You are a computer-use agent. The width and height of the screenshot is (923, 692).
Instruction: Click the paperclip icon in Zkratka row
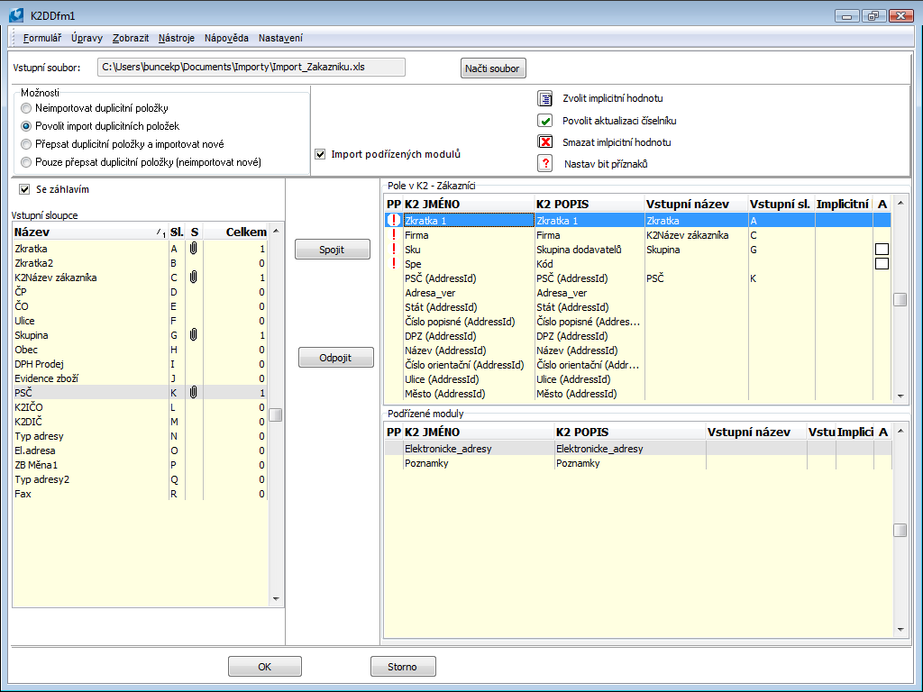tap(194, 249)
